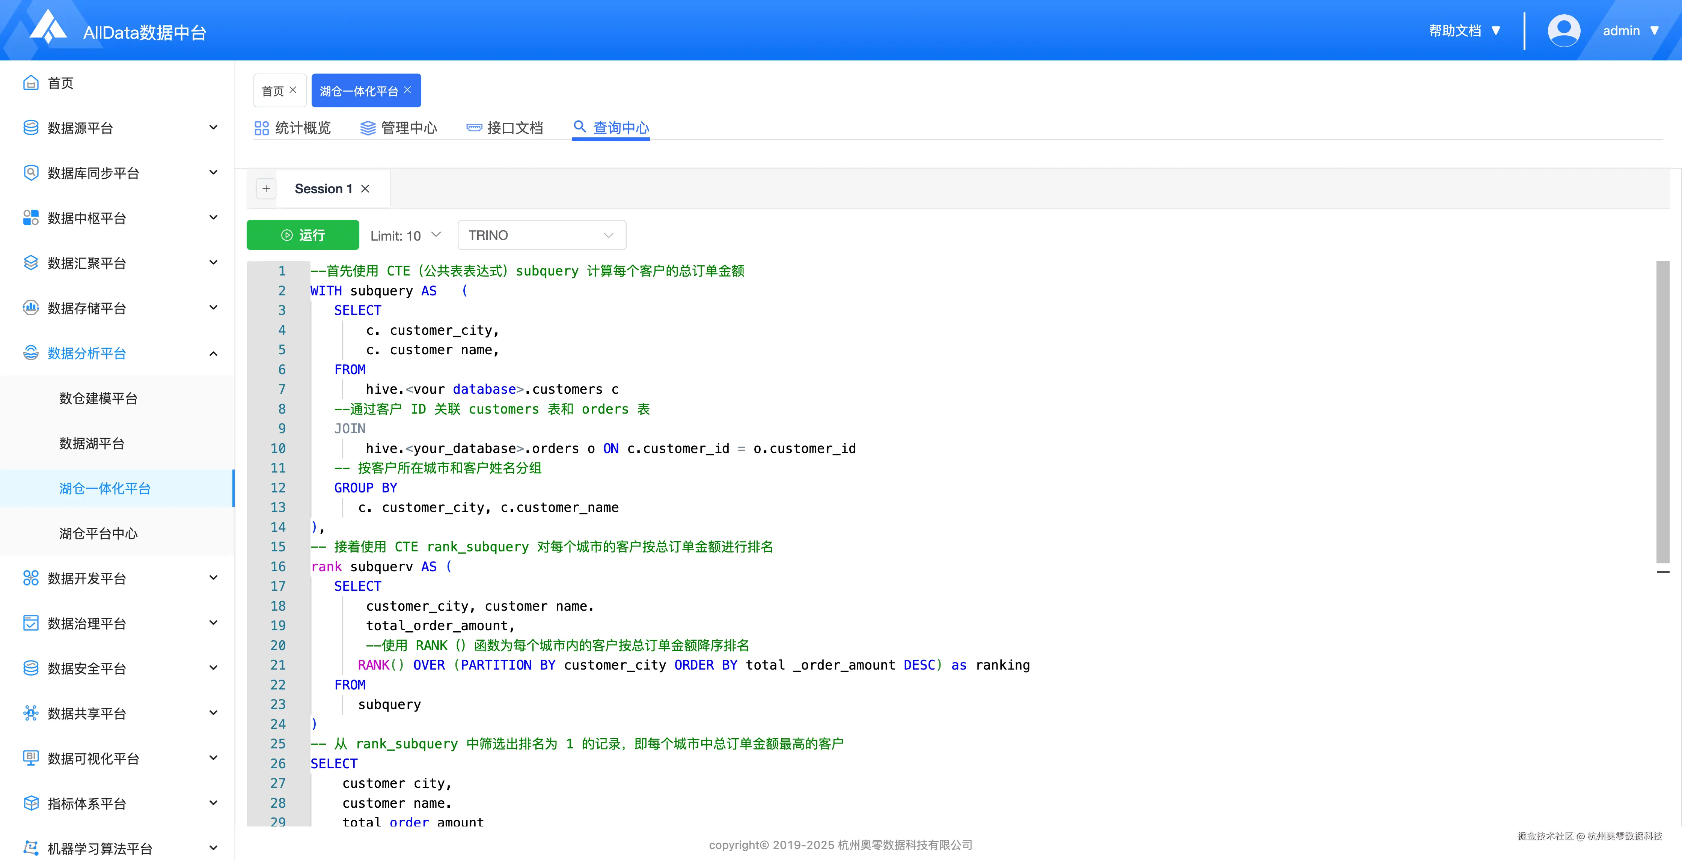1682x861 pixels.
Task: Close the 首页 page tab
Action: click(x=293, y=90)
